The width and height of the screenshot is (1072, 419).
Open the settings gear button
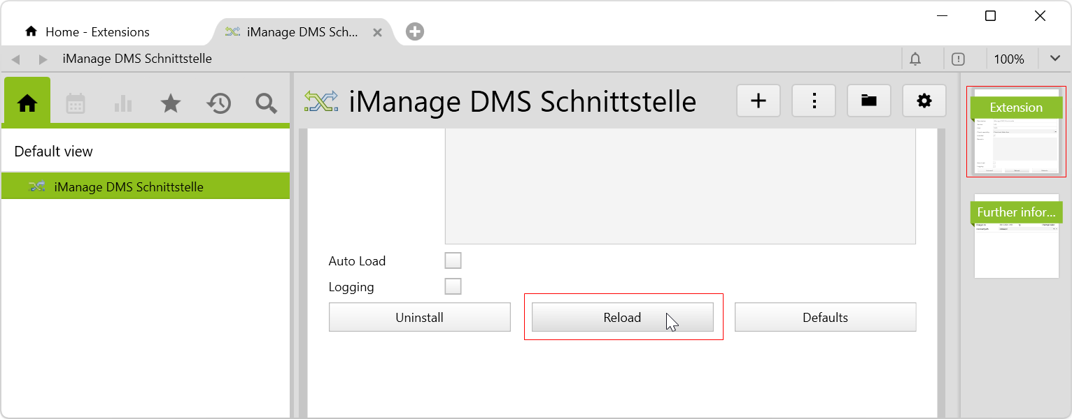[924, 101]
